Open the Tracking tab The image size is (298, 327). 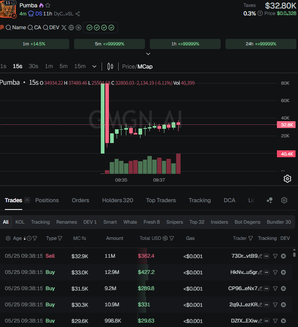[200, 200]
